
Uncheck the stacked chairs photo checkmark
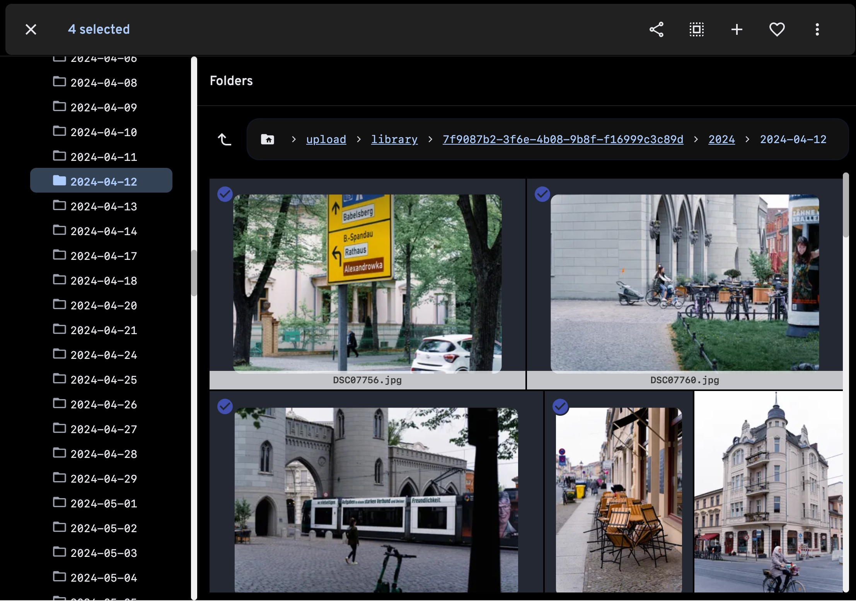click(x=560, y=406)
